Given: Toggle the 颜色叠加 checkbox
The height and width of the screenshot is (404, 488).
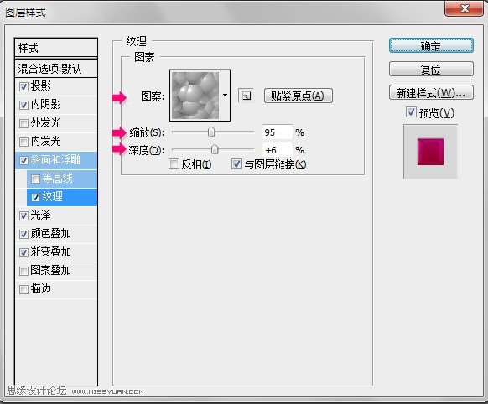Looking at the screenshot, I should (23, 234).
